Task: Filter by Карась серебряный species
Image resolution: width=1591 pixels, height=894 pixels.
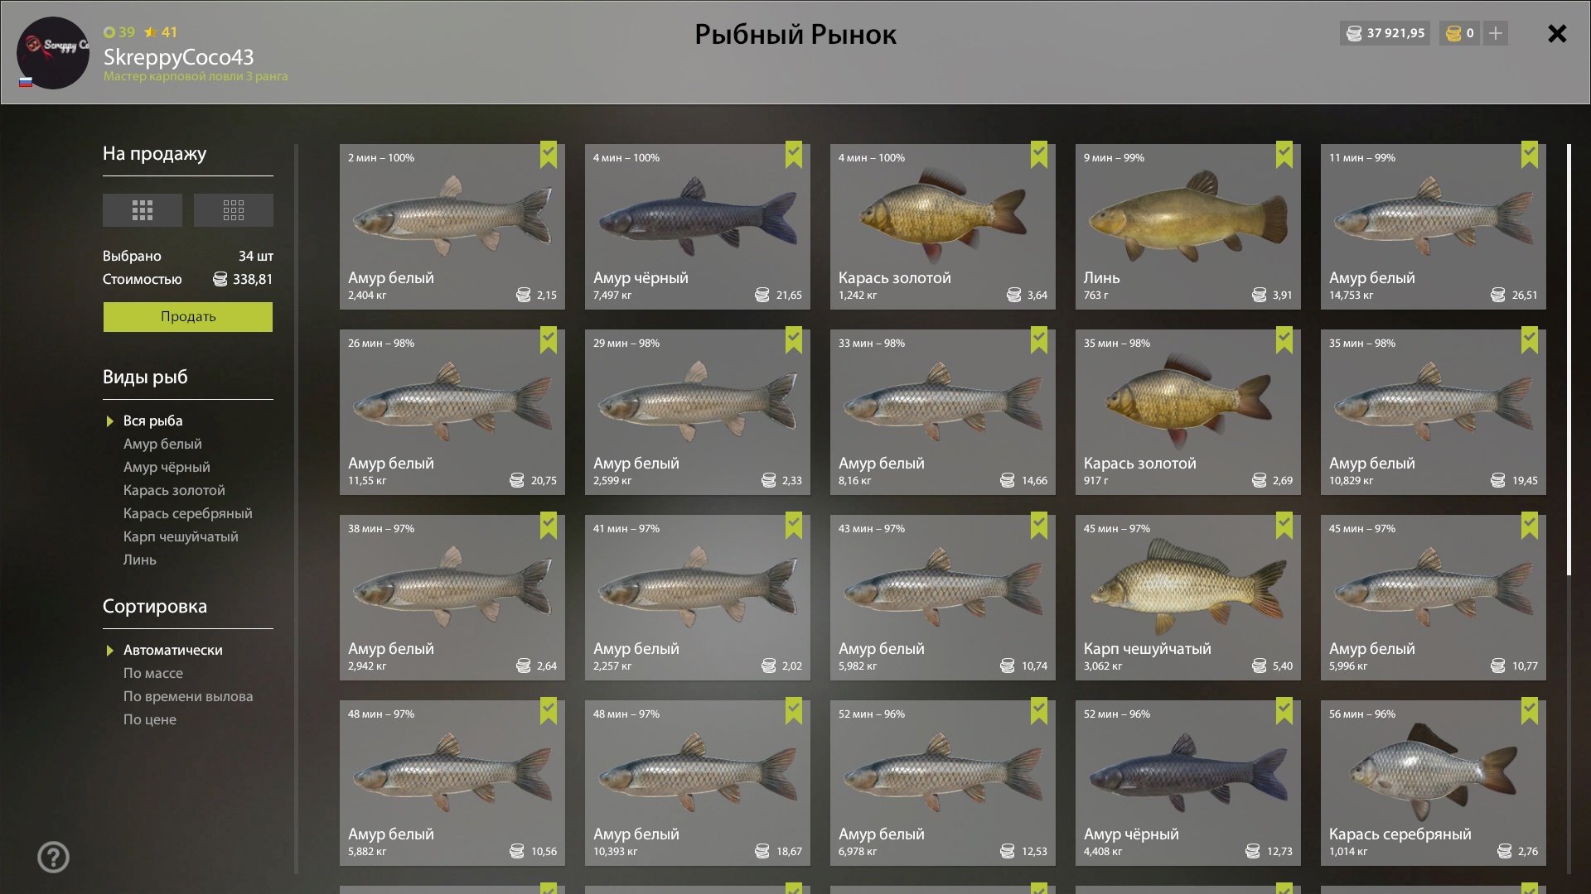Action: pos(187,513)
